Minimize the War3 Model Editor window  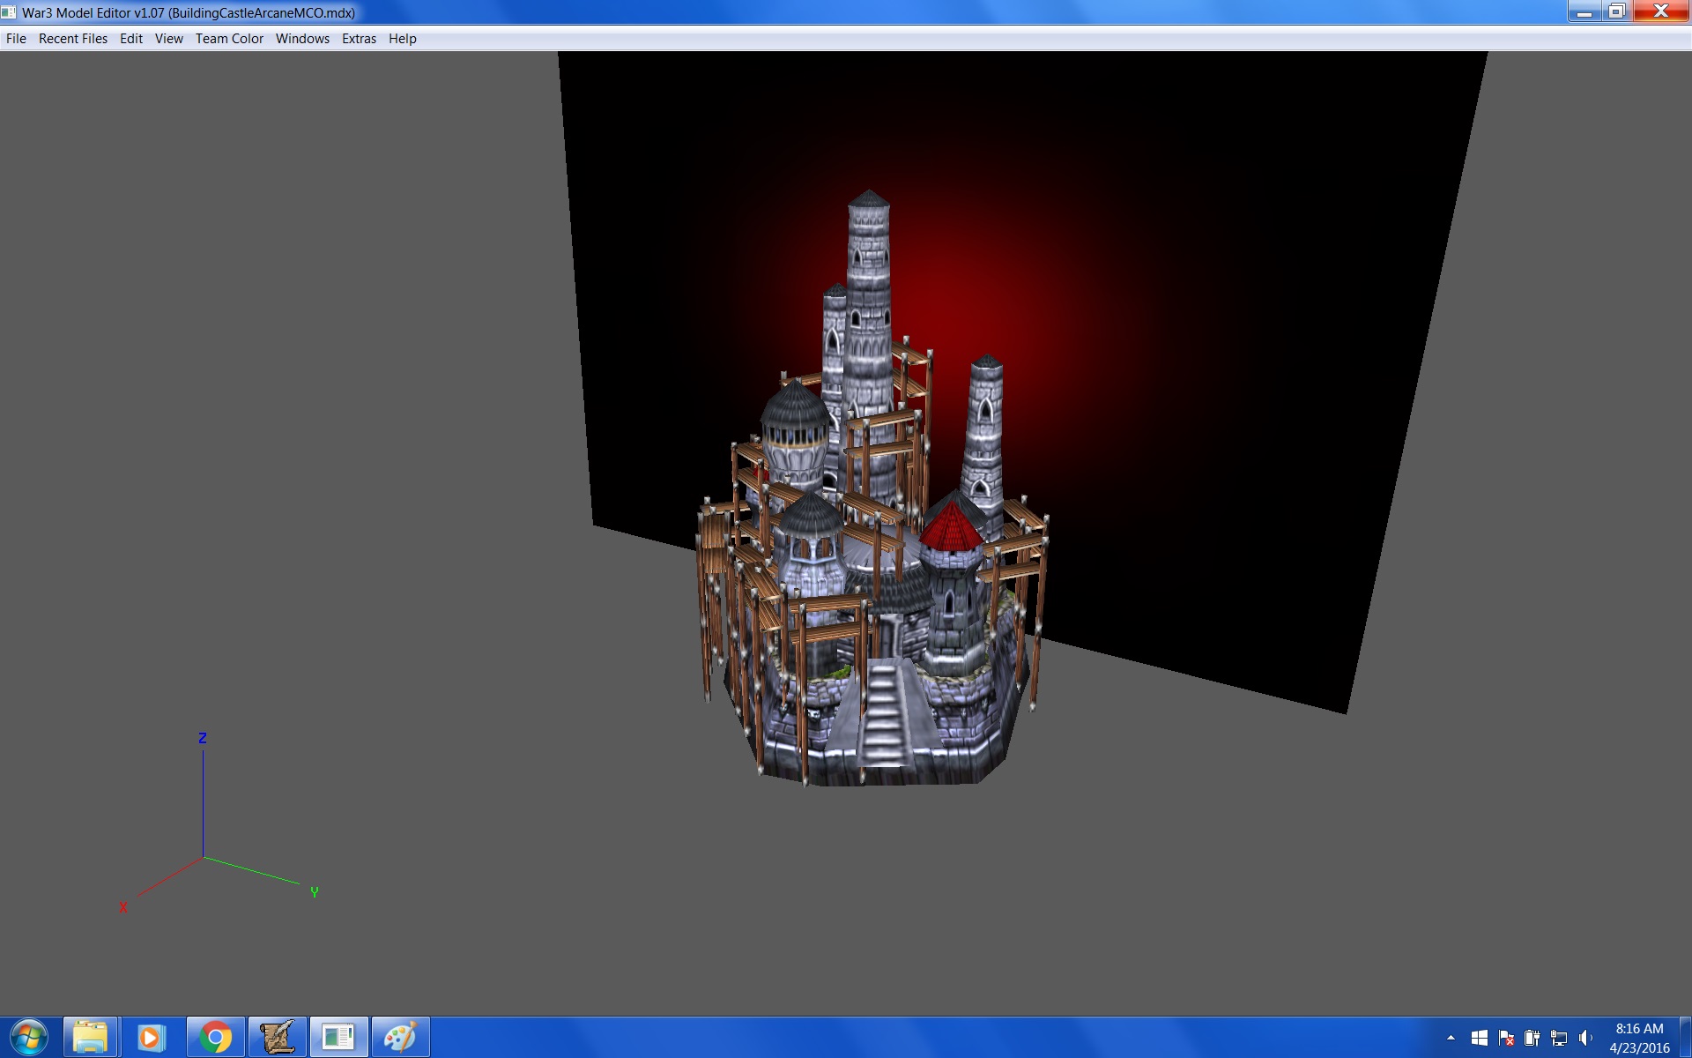point(1584,11)
